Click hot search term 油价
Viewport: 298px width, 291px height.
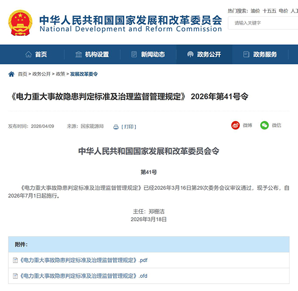(x=255, y=10)
